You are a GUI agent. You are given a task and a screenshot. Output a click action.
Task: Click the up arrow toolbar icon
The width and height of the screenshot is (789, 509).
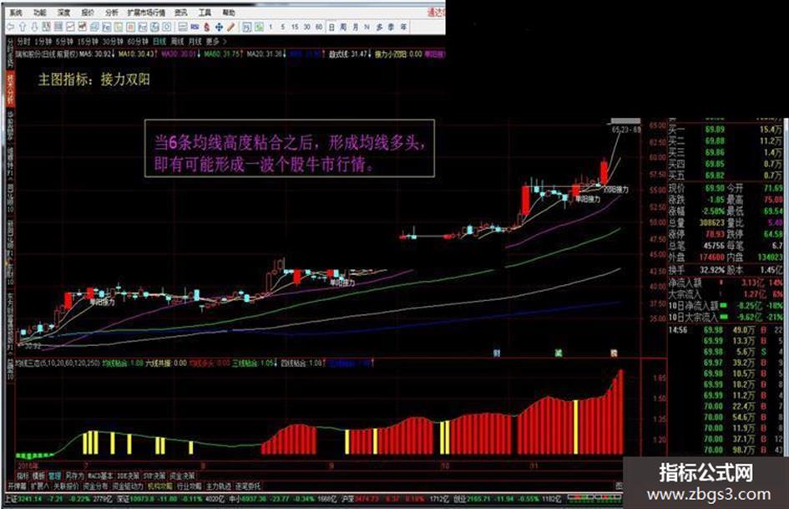tap(23, 28)
